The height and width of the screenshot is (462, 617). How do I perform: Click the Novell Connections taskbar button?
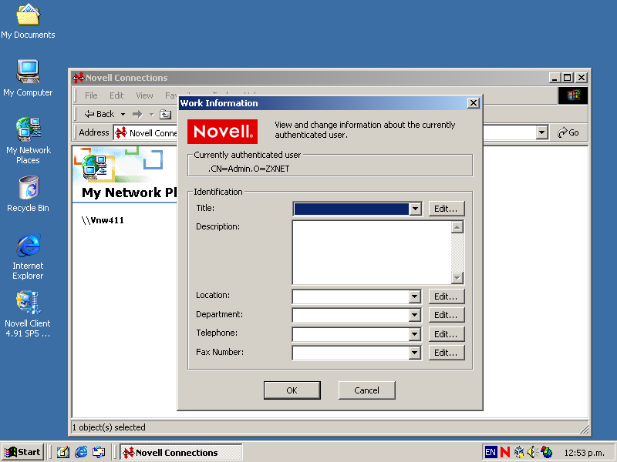(181, 452)
